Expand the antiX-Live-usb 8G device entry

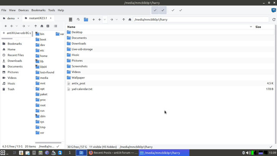coord(4,33)
